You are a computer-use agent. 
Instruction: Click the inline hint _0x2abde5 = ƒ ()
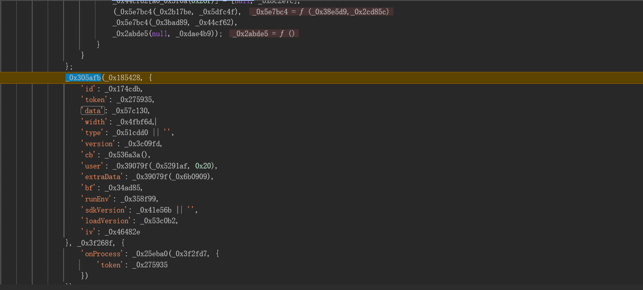click(264, 34)
